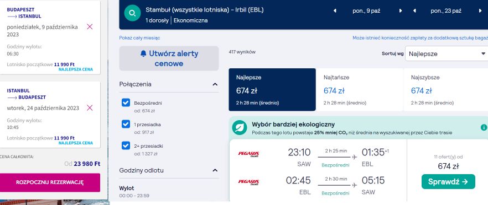Remove the Budapeszt to Istanbul flight

[90, 26]
